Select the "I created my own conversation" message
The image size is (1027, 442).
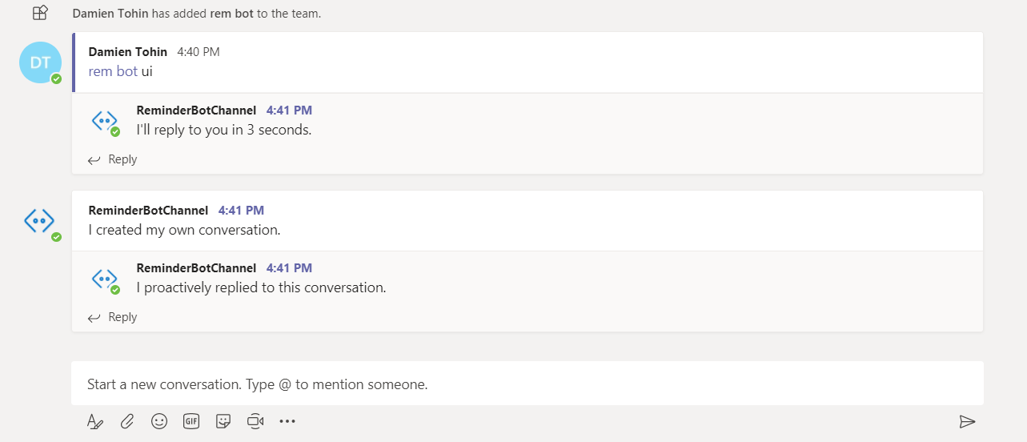point(184,230)
